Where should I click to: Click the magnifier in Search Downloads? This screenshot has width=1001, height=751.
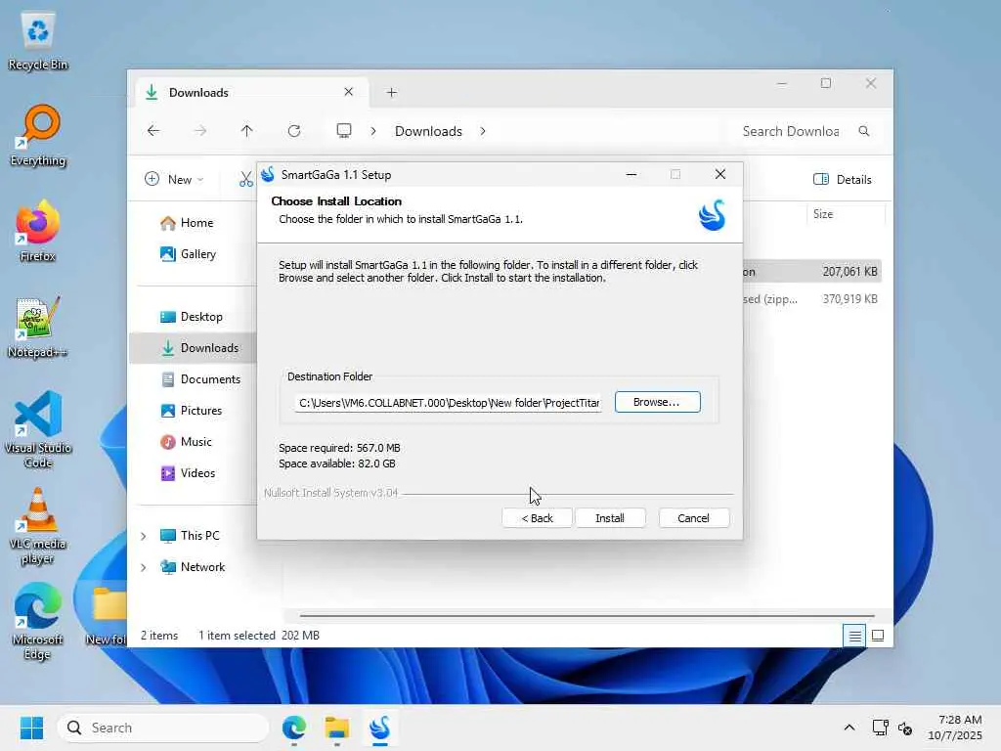(864, 131)
